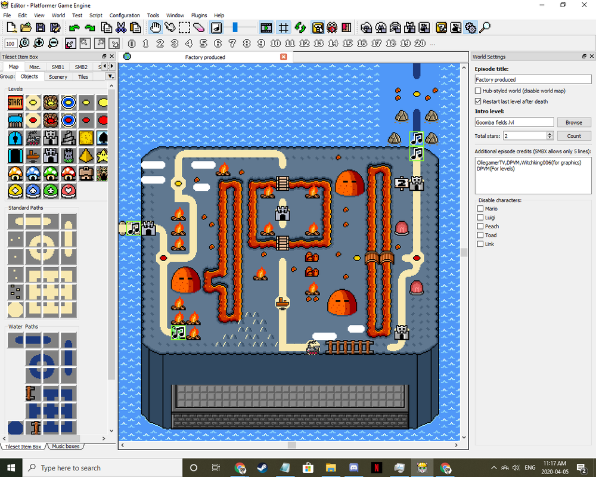The height and width of the screenshot is (477, 596).
Task: Click the Browse button for intro level
Action: click(574, 122)
